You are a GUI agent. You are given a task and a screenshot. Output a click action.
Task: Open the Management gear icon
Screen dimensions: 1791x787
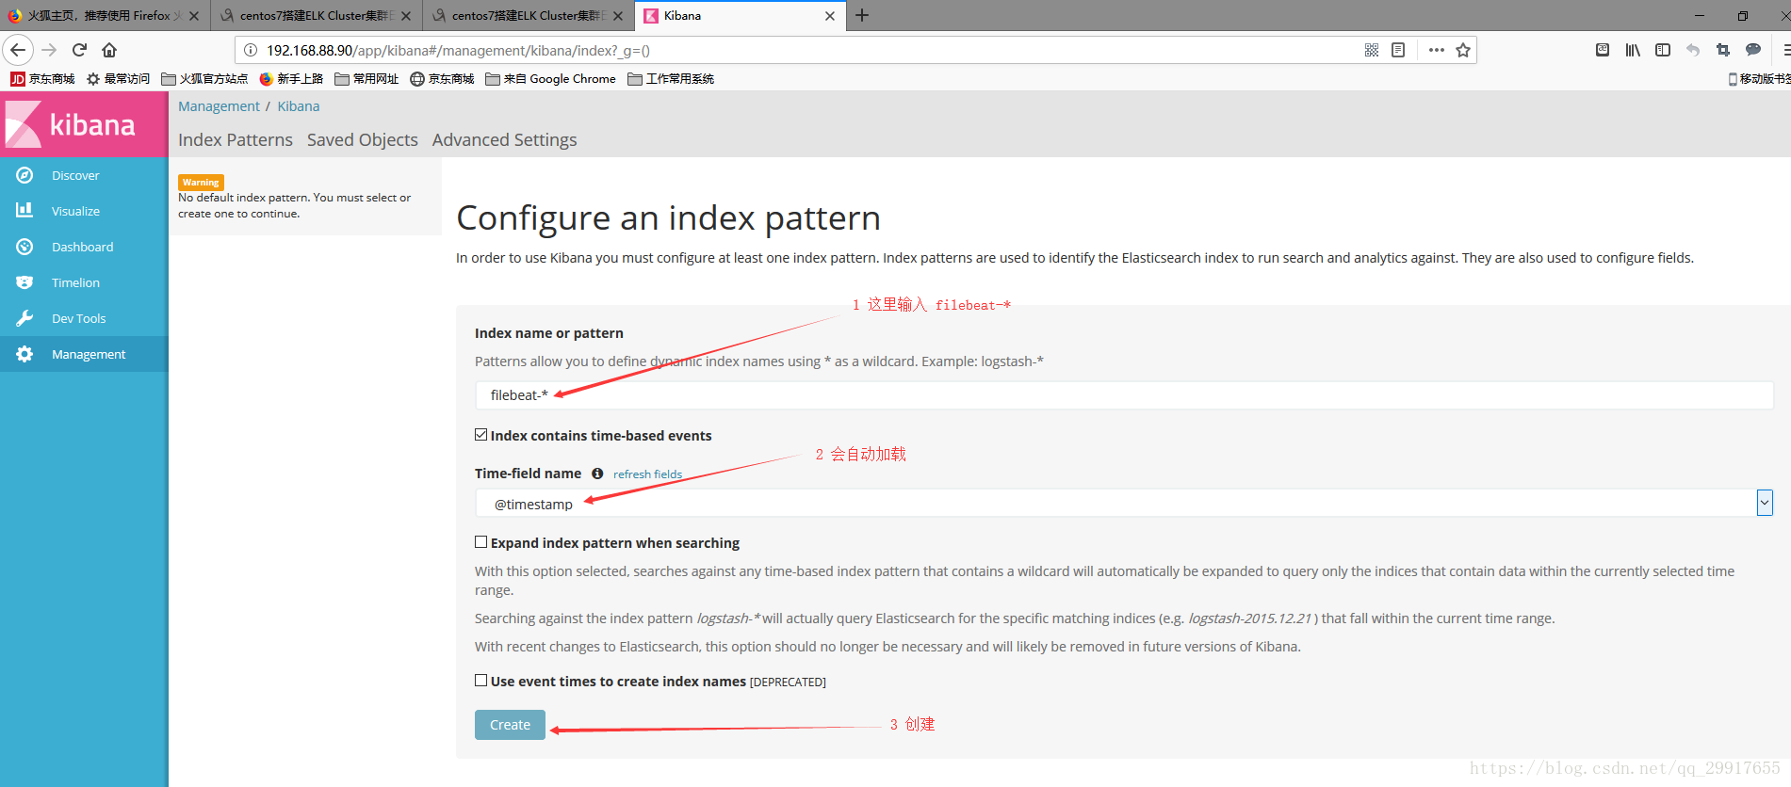24,354
